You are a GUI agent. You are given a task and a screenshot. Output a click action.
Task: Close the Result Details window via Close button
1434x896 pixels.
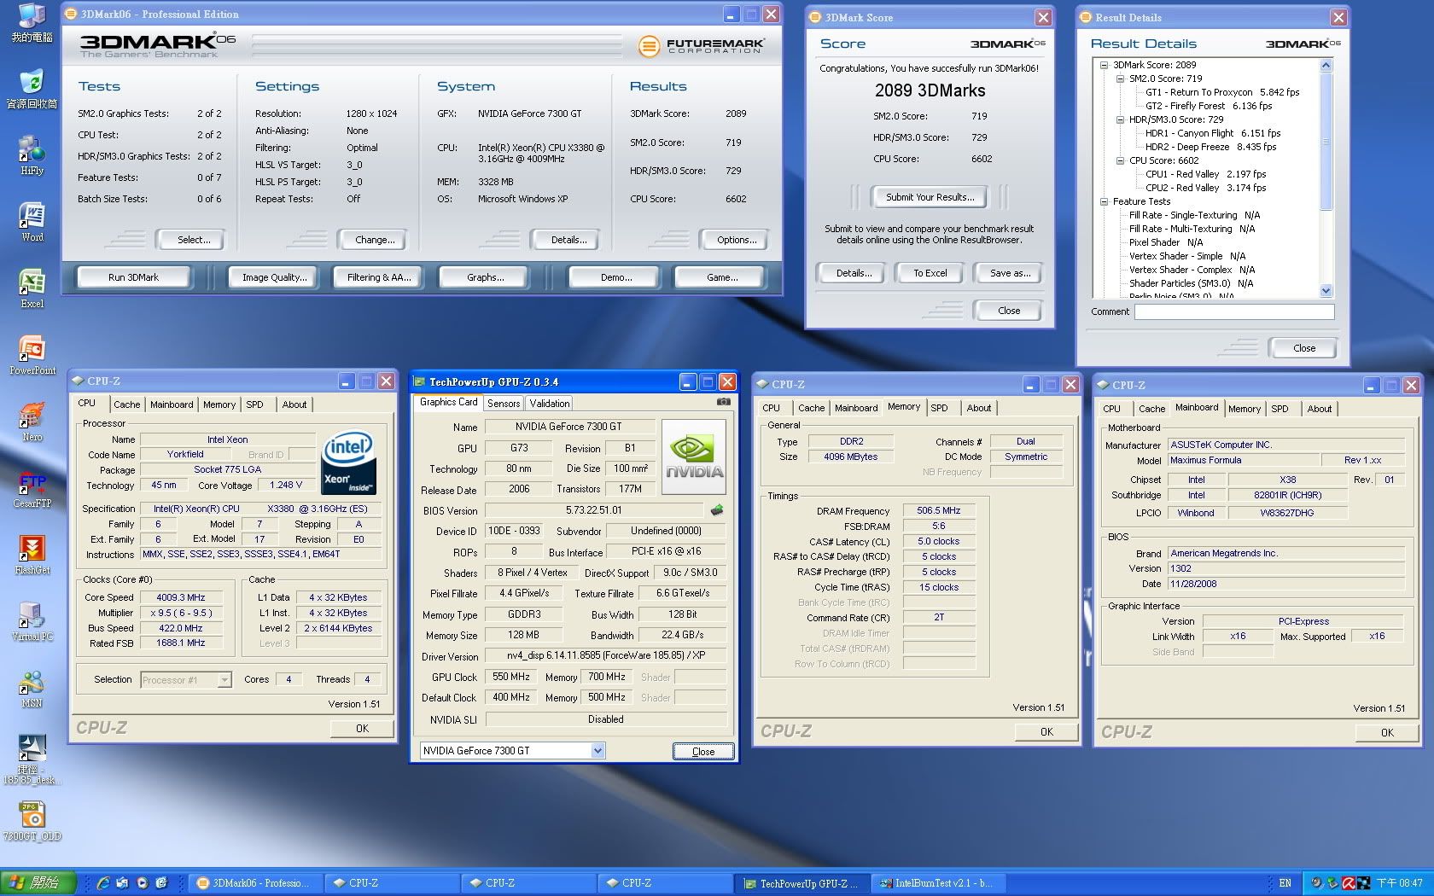click(x=1303, y=348)
